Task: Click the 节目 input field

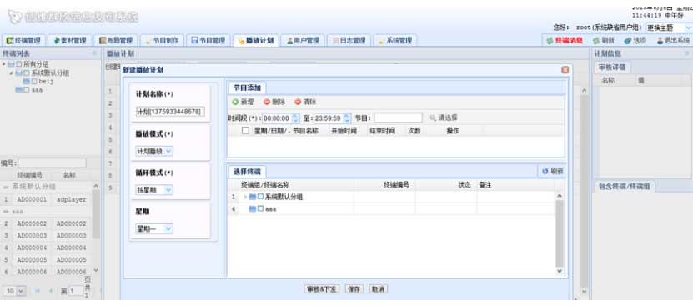Action: click(x=399, y=118)
